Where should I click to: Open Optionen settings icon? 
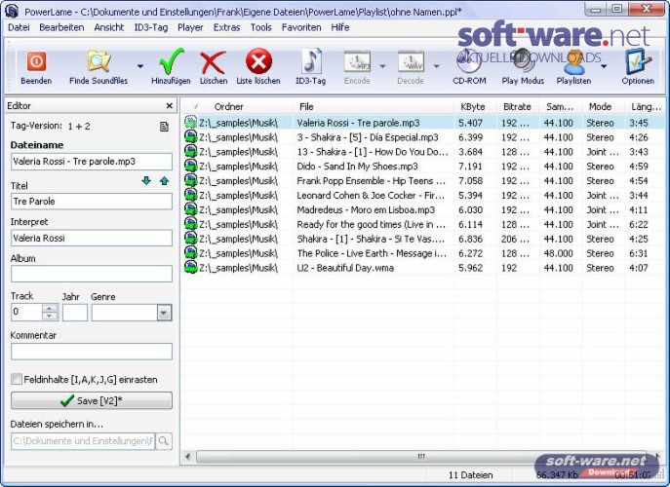[638, 61]
